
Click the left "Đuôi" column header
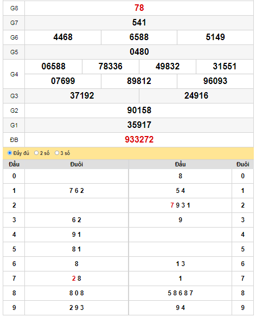click(76, 164)
